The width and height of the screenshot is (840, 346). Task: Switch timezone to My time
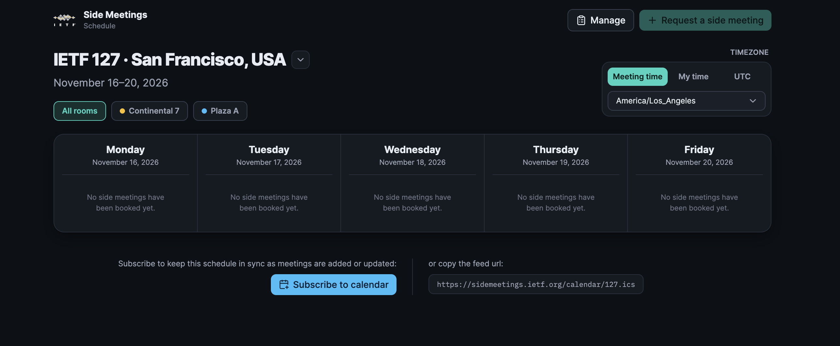coord(693,77)
